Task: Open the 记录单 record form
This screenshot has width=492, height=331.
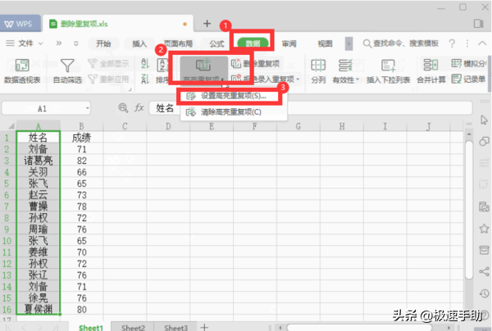Action: (x=468, y=79)
